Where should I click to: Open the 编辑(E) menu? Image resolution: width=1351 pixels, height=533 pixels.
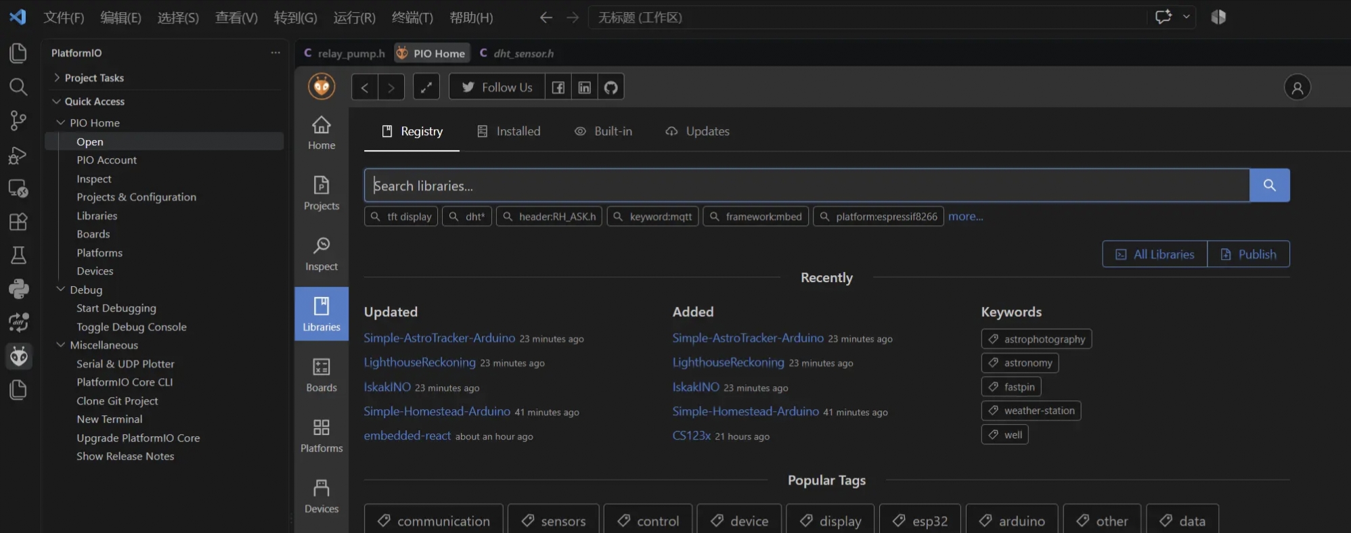tap(120, 18)
